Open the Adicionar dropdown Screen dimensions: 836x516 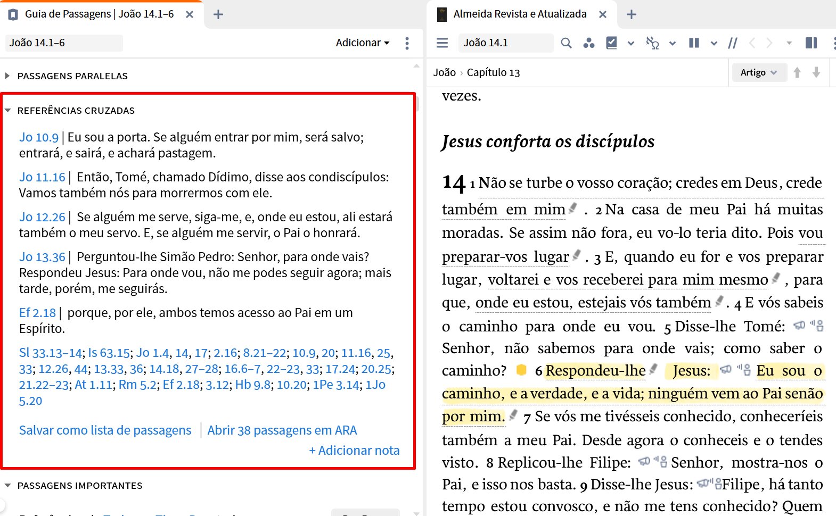click(x=362, y=43)
